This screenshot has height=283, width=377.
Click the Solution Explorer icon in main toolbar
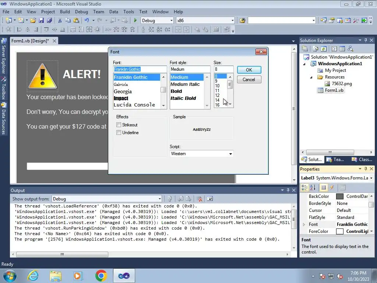324,21
